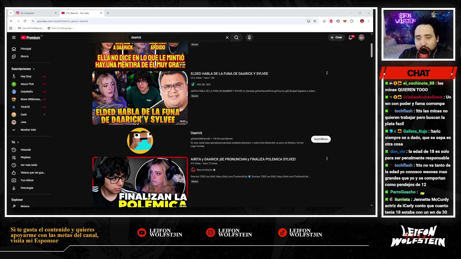Open the YouTube account avatar menu
Screen dimensions: 461x259
[x=362, y=37]
